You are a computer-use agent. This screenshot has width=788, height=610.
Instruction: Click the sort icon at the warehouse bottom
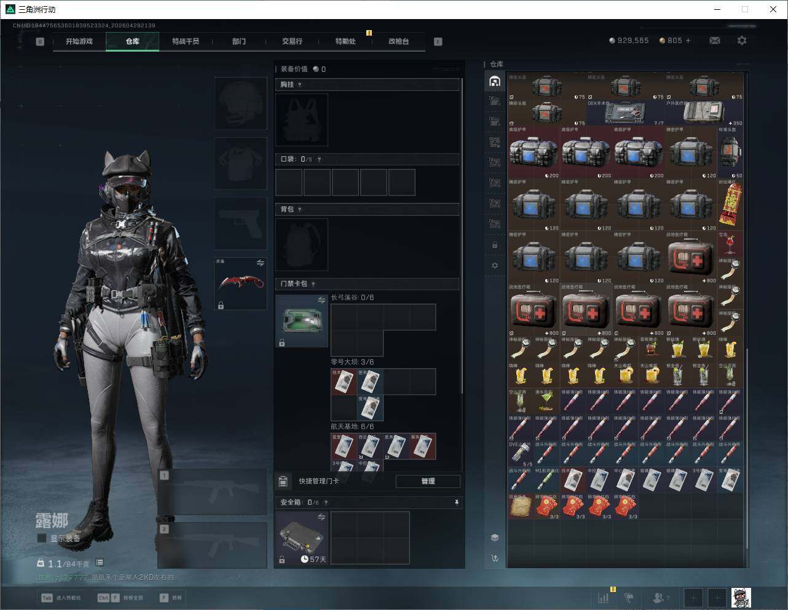point(495,558)
